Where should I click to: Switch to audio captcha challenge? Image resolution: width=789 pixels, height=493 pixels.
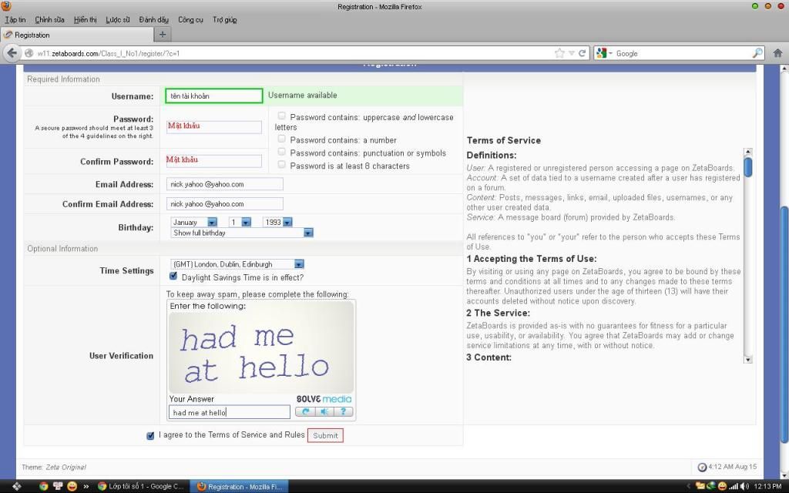point(324,412)
